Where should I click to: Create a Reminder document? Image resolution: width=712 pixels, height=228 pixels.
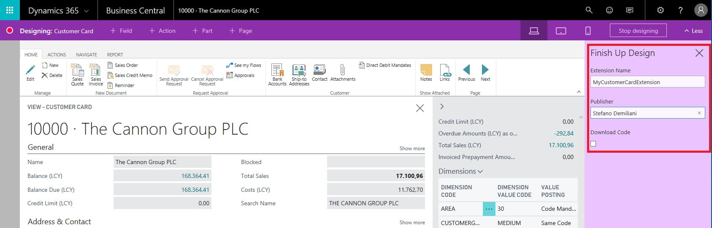click(x=121, y=85)
